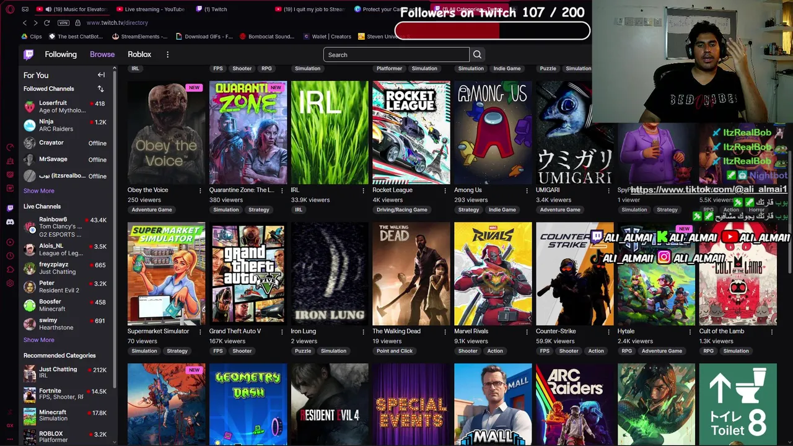
Task: Open the Geometry Dash cover thumbnail
Action: coord(248,404)
